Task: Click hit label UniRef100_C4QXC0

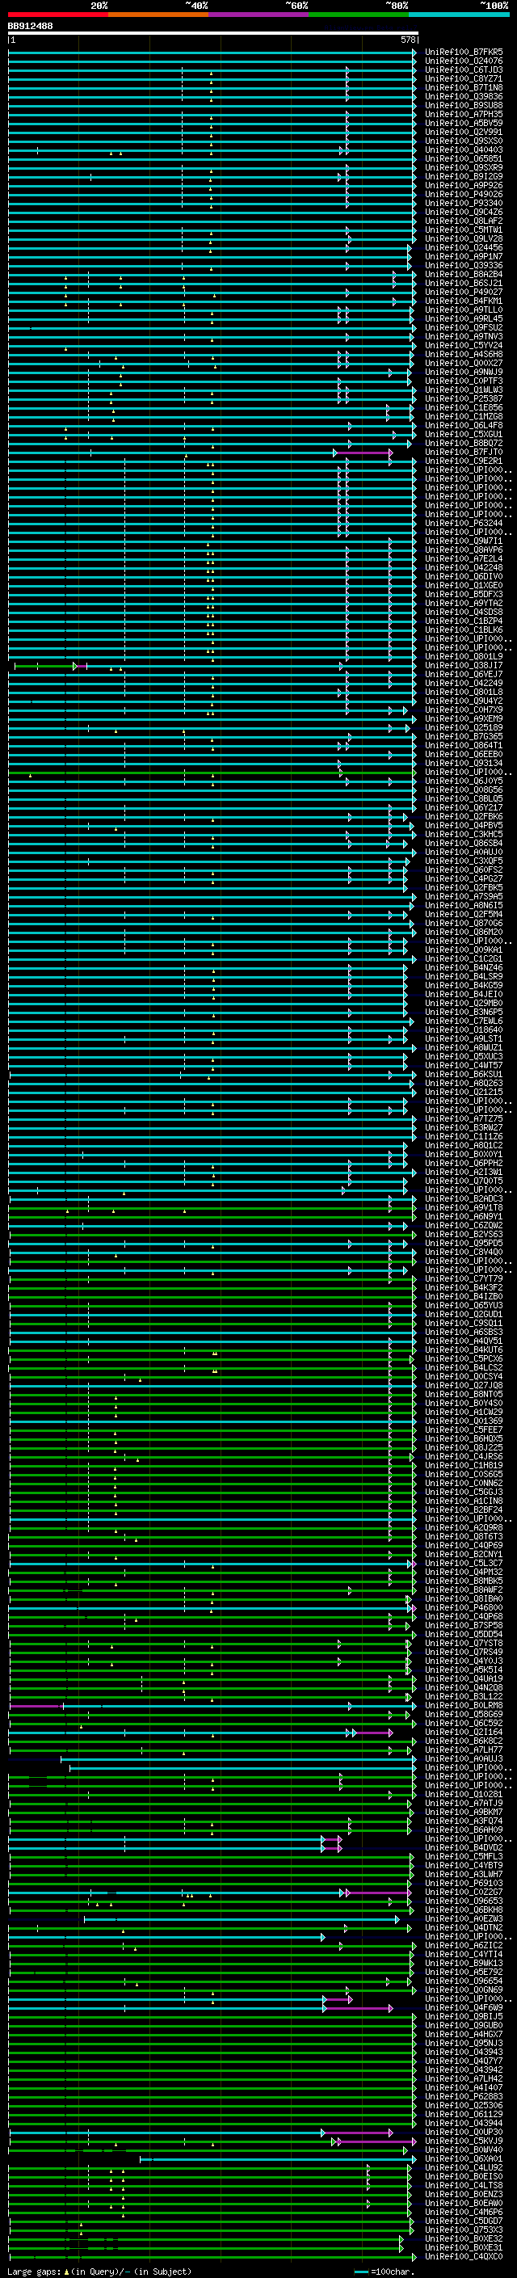Action: point(464,2256)
